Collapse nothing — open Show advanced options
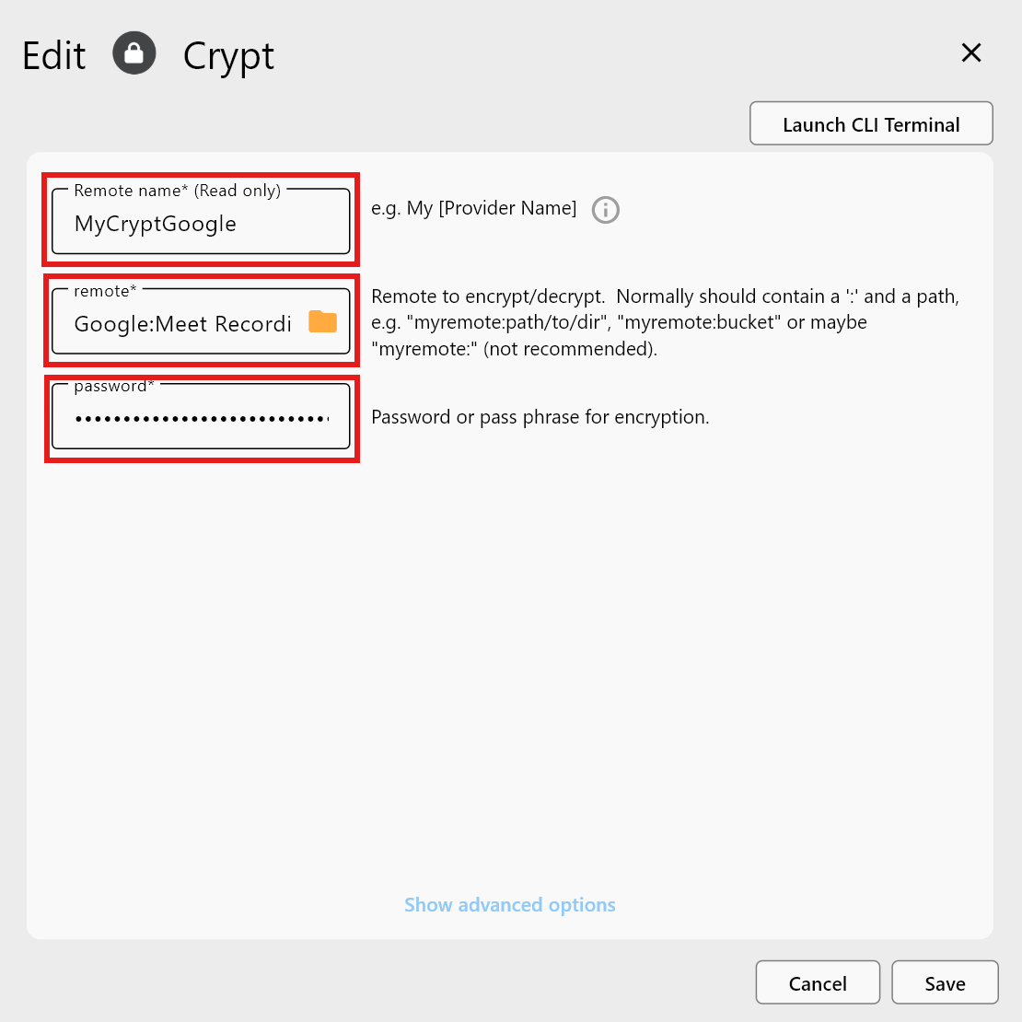 [x=509, y=904]
